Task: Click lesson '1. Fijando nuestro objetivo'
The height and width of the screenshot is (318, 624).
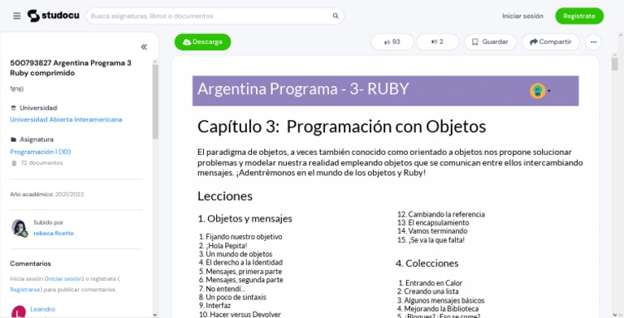Action: 240,237
